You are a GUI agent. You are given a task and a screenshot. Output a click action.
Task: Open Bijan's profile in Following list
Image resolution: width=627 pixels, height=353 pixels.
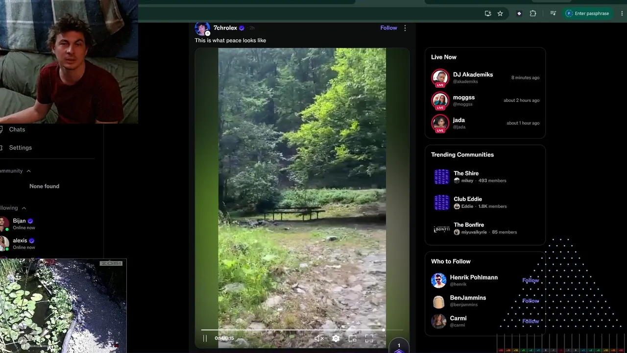(20, 221)
